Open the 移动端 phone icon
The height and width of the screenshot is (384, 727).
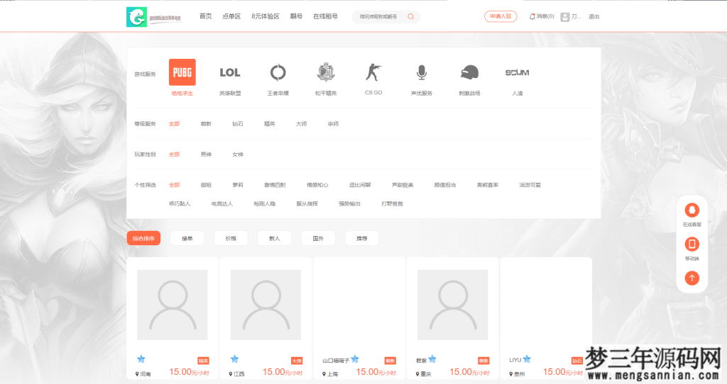(692, 244)
